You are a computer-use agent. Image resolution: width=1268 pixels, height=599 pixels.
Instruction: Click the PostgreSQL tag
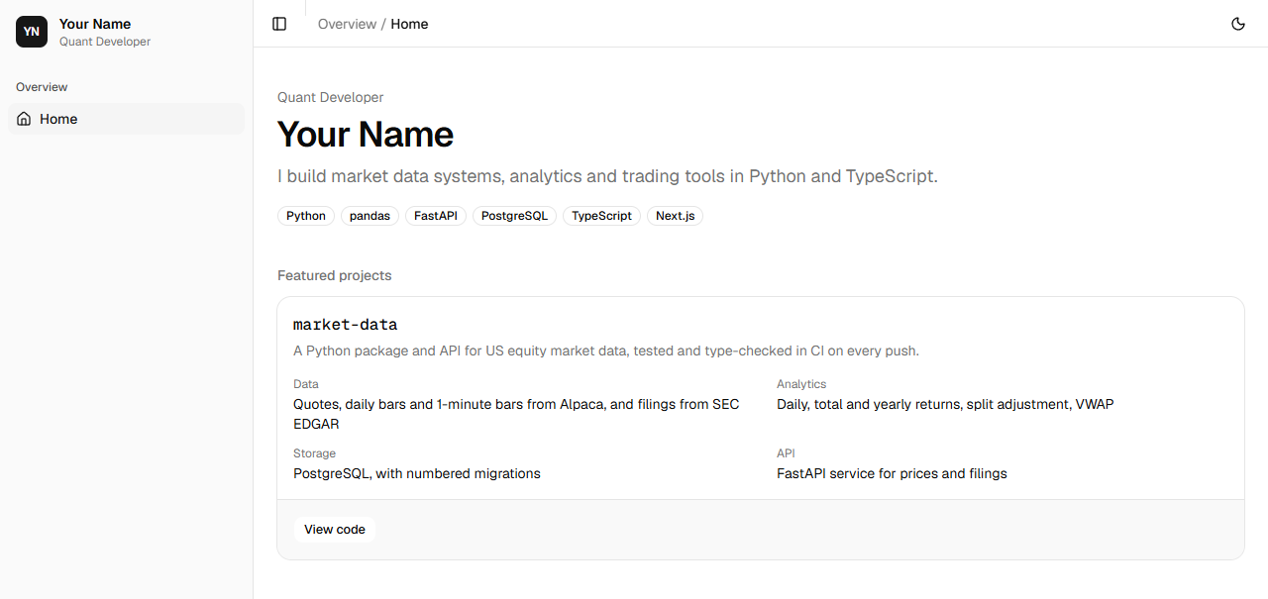pos(514,216)
